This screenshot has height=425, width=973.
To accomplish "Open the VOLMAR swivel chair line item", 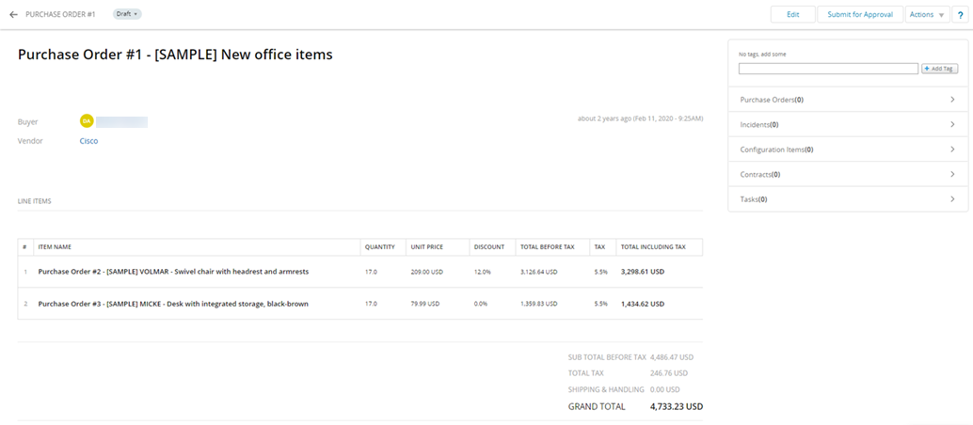I will pyautogui.click(x=173, y=272).
